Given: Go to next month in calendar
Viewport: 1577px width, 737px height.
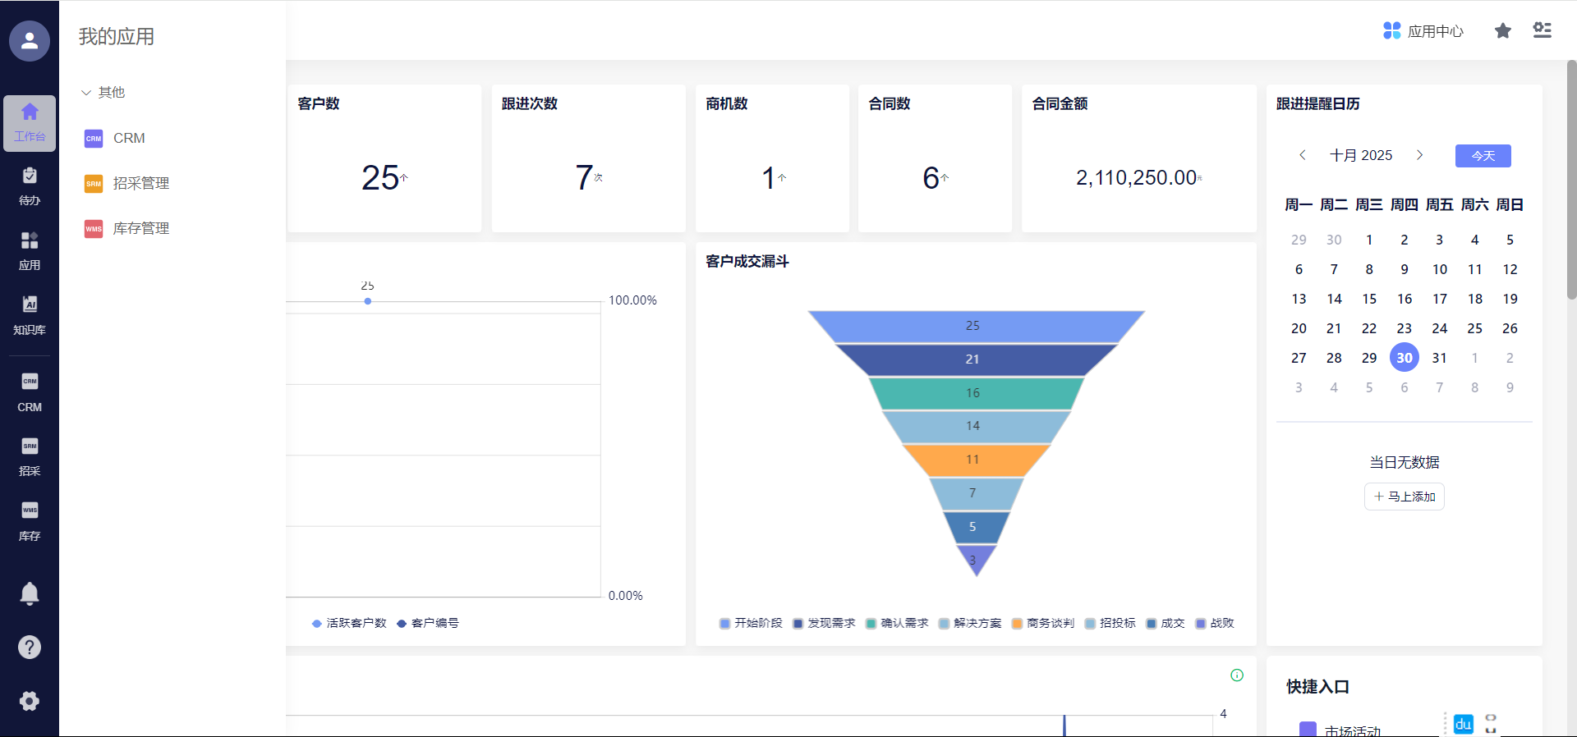Looking at the screenshot, I should (x=1419, y=155).
